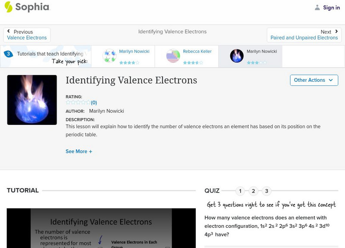Open Rebecca Keller's tutorial link
The image size is (345, 248).
[197, 51]
